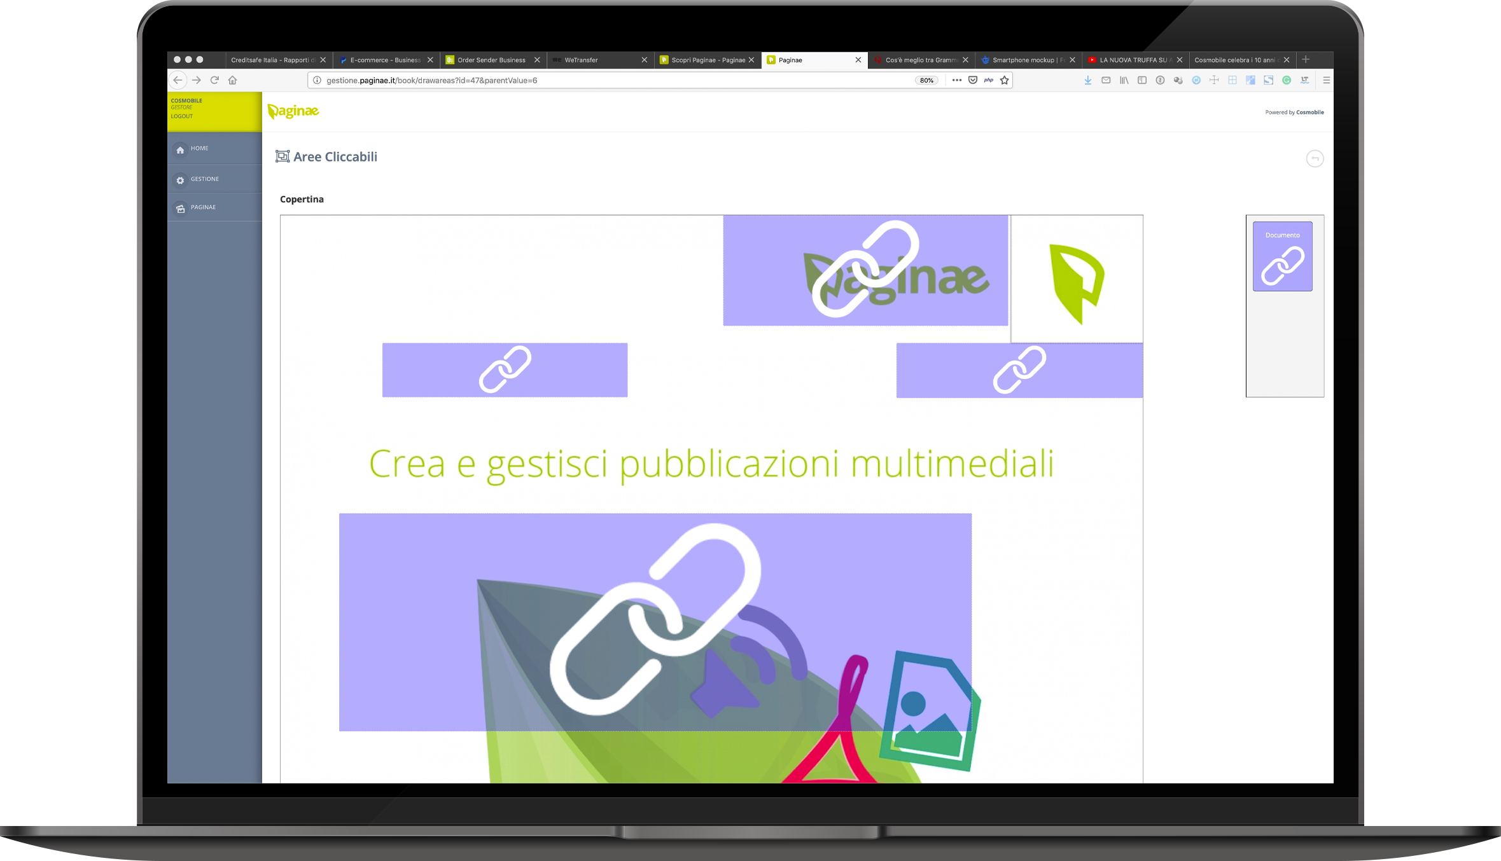Open HOME in the sidebar
Viewport: 1501px width, 861px height.
(214, 149)
